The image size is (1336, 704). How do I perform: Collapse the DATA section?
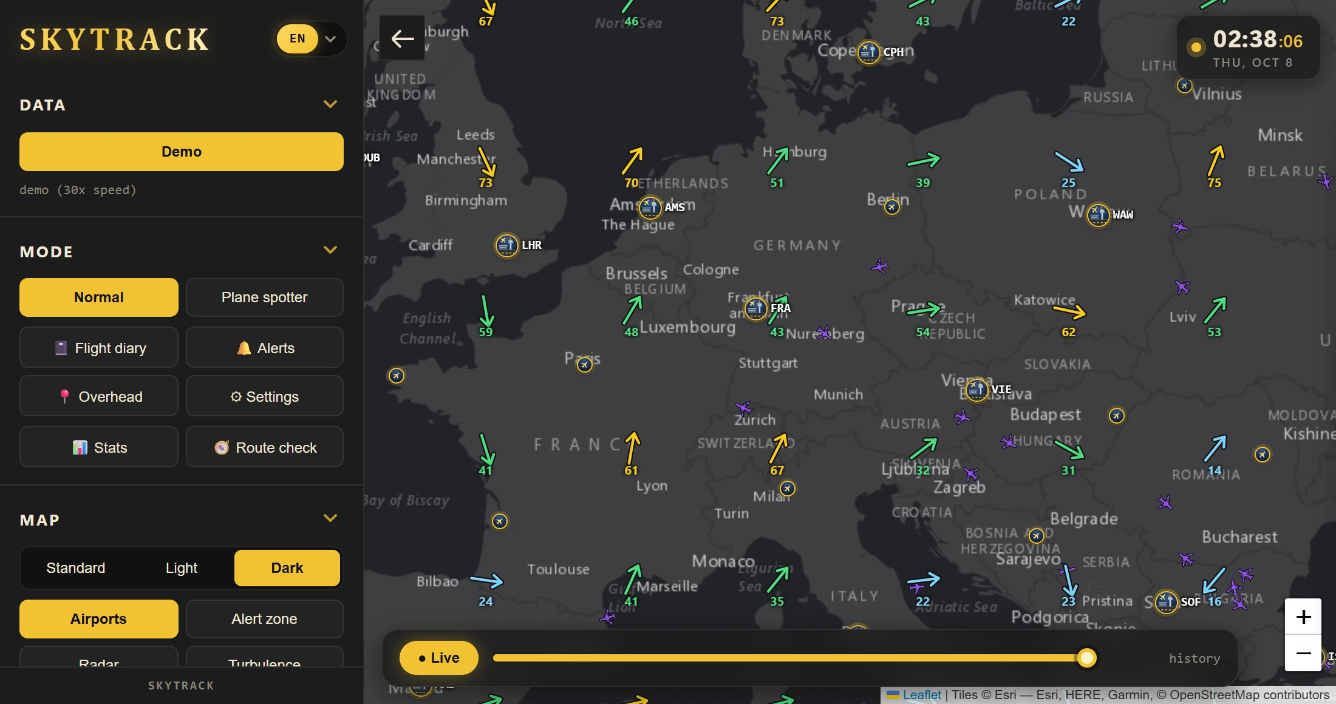point(330,104)
